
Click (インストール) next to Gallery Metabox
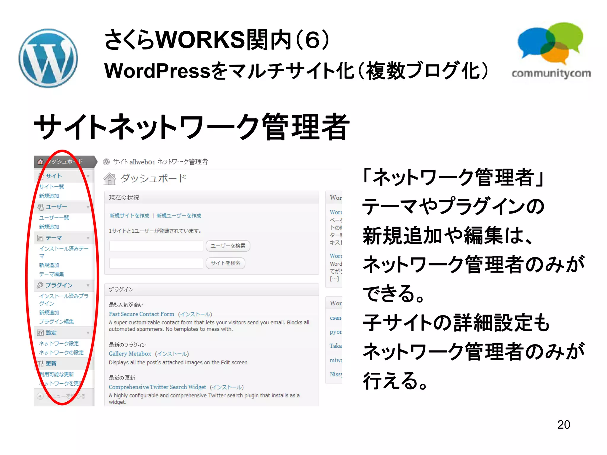pyautogui.click(x=172, y=354)
